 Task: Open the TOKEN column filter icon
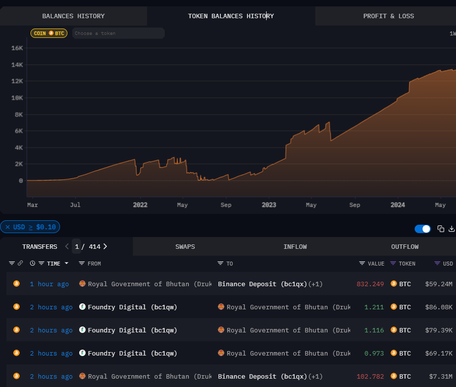pos(393,264)
